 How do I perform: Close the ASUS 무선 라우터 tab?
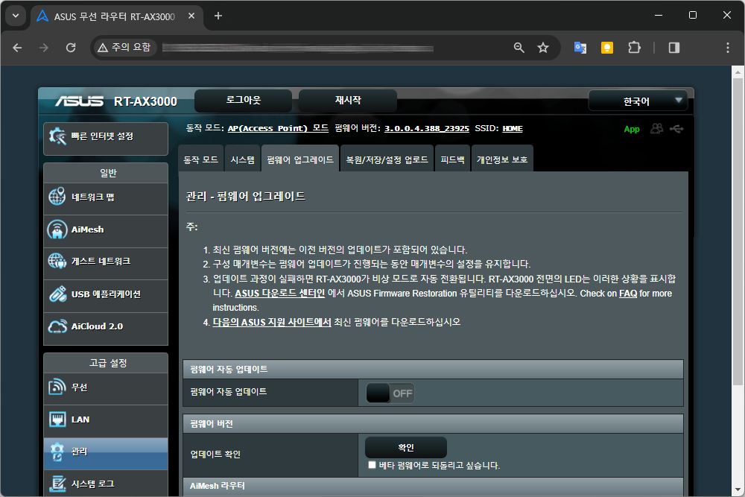click(x=191, y=16)
